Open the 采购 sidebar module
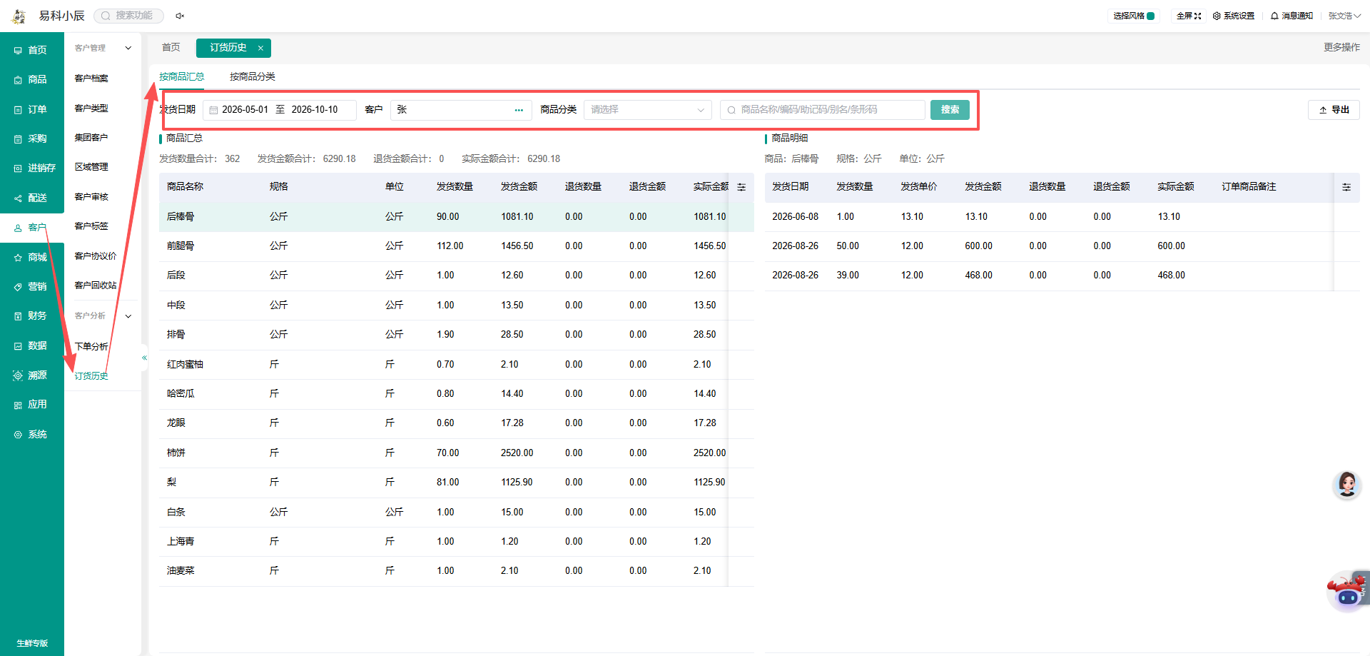The width and height of the screenshot is (1370, 656). click(x=31, y=138)
